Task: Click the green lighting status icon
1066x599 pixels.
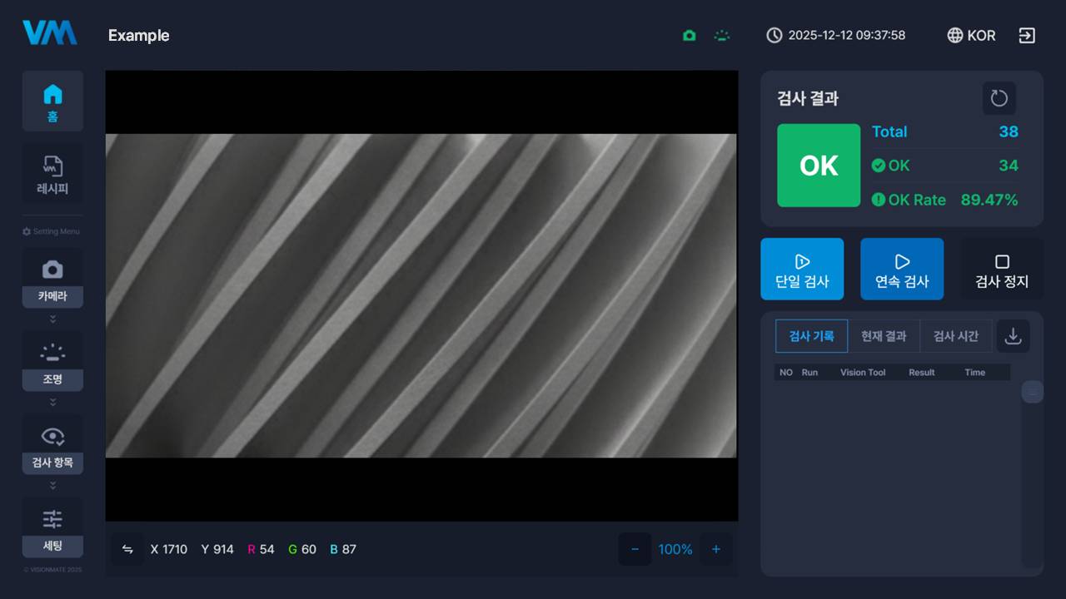Action: (x=722, y=36)
